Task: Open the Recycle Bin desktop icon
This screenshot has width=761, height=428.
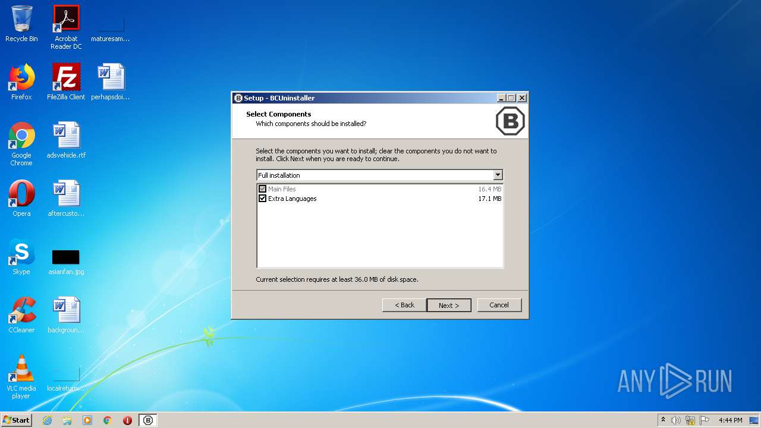Action: pyautogui.click(x=21, y=24)
